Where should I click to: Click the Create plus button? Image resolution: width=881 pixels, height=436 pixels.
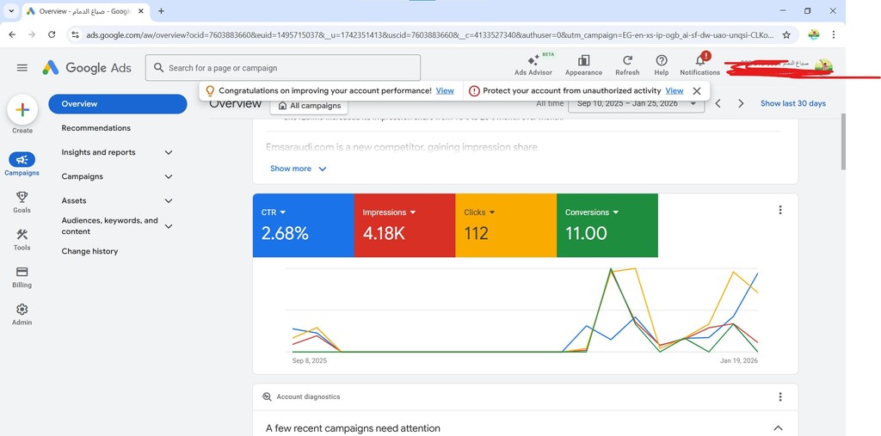pos(22,110)
